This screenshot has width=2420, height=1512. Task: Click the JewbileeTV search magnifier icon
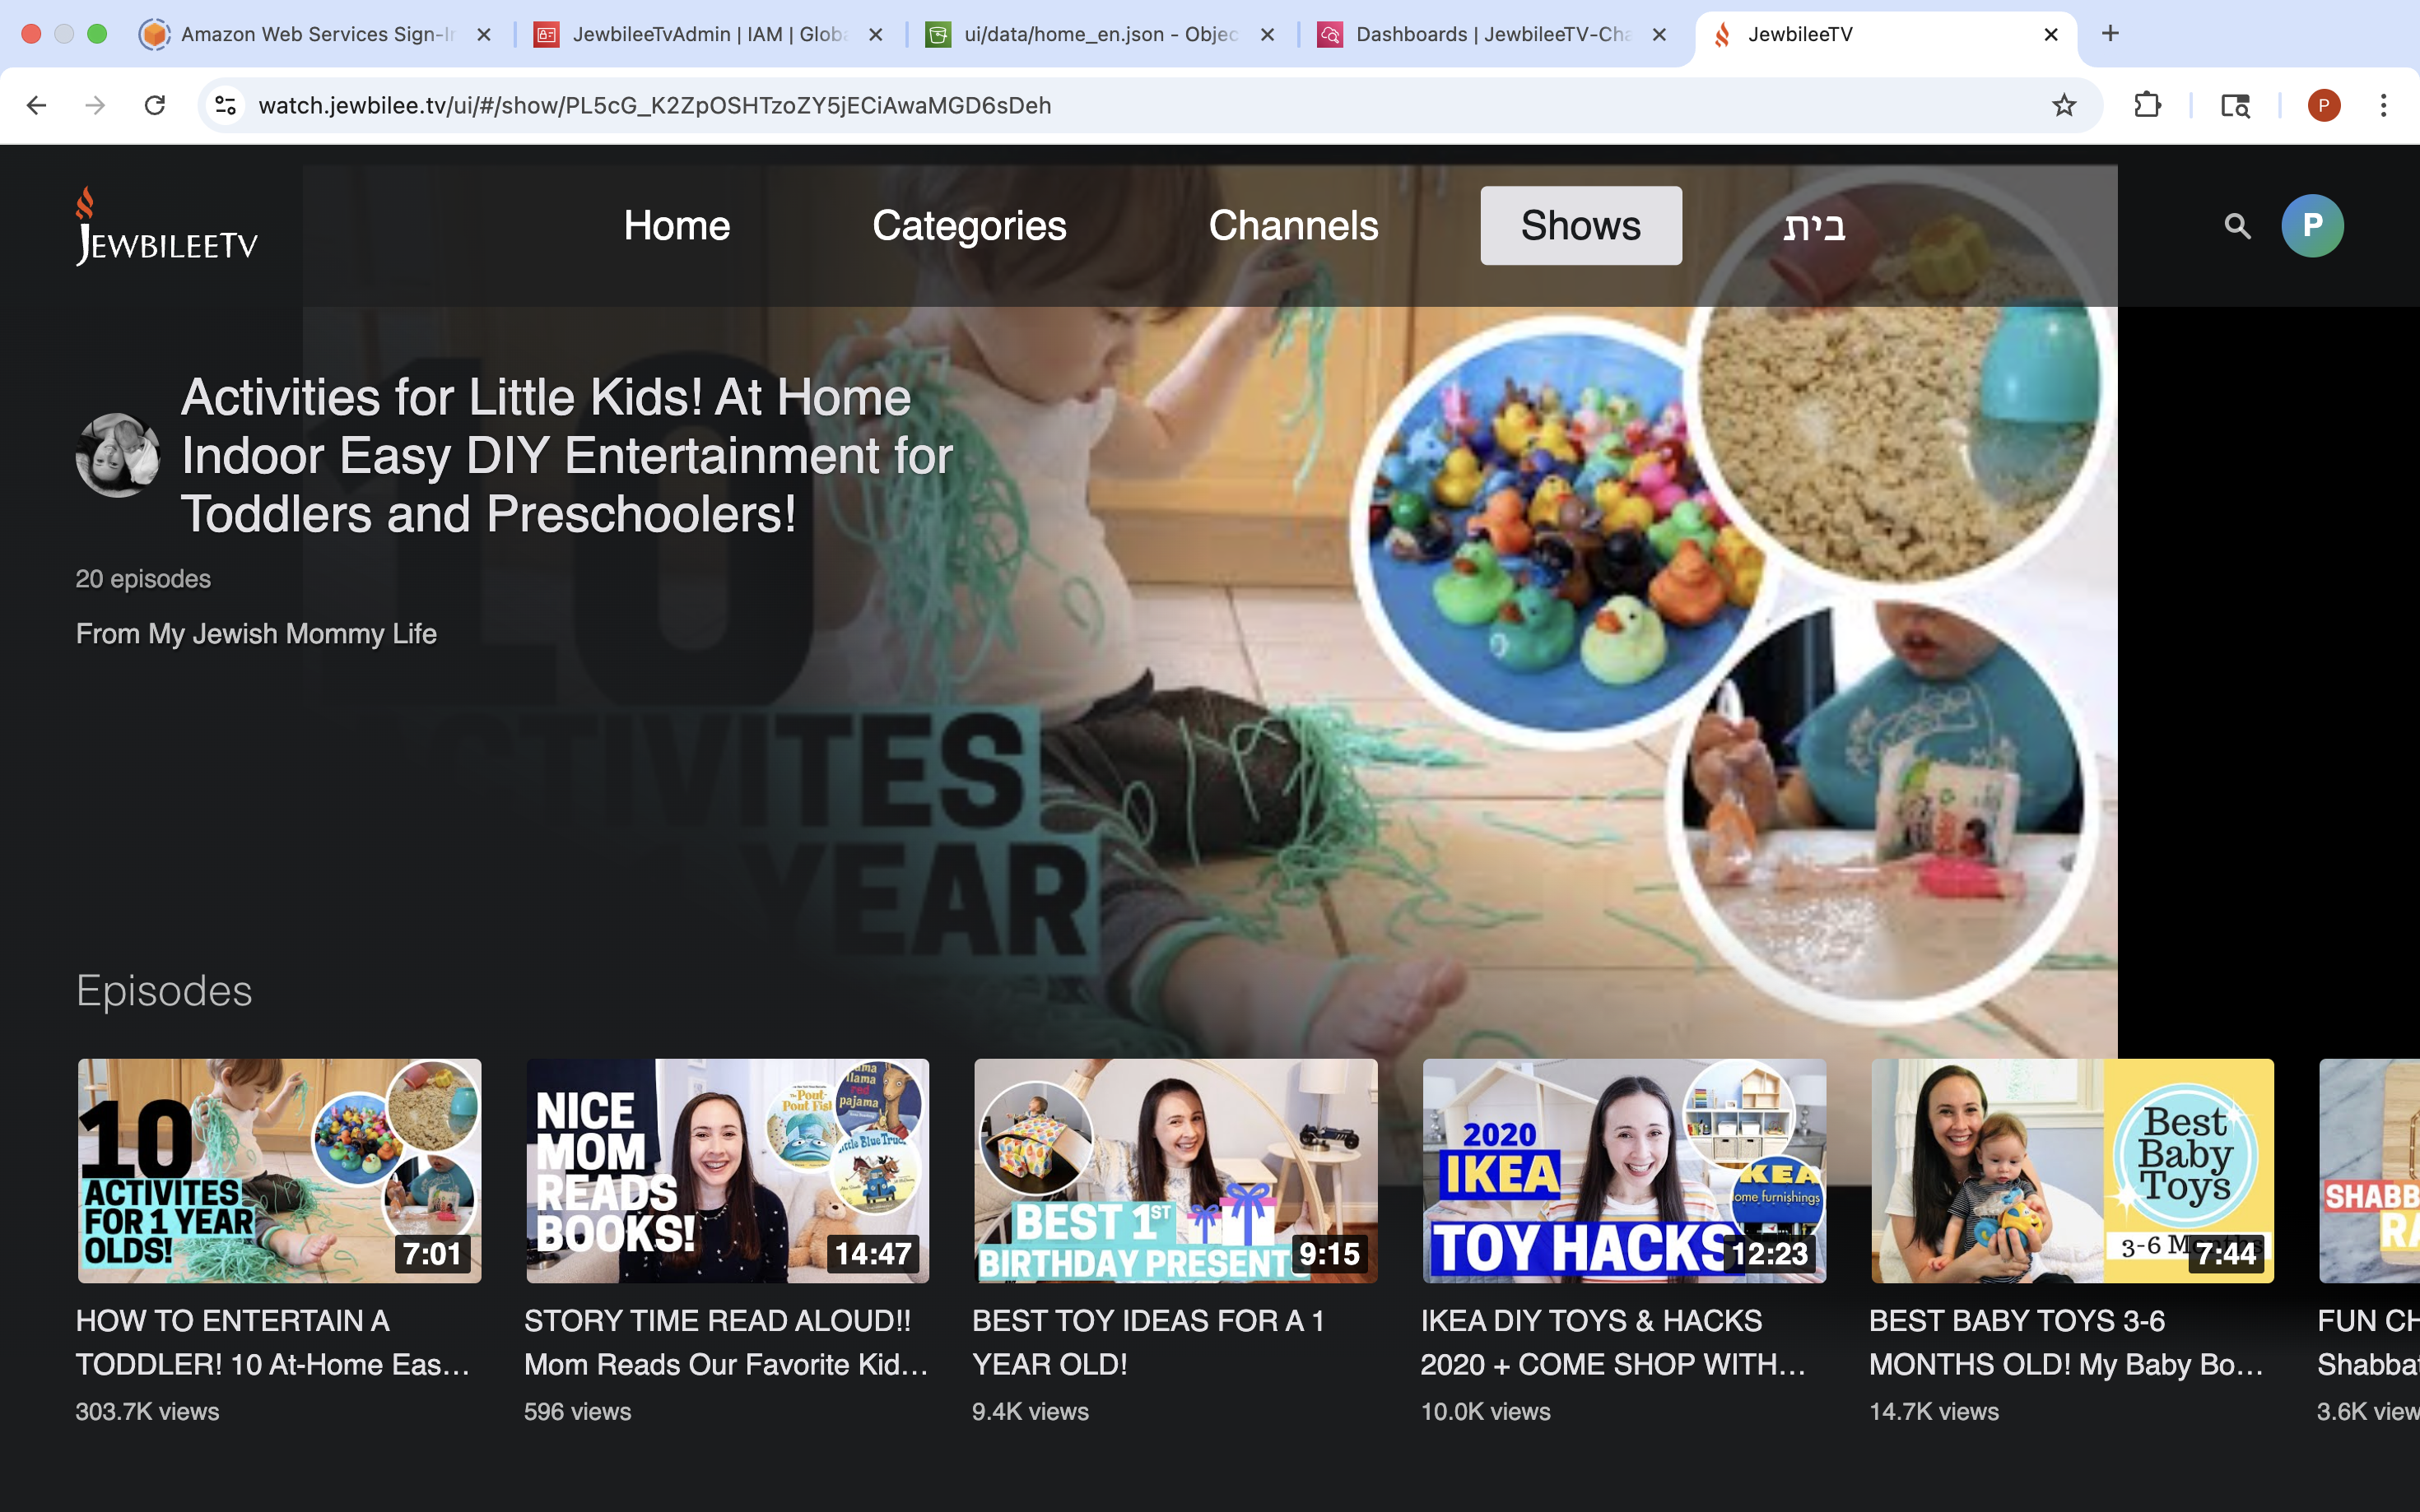(x=2237, y=226)
